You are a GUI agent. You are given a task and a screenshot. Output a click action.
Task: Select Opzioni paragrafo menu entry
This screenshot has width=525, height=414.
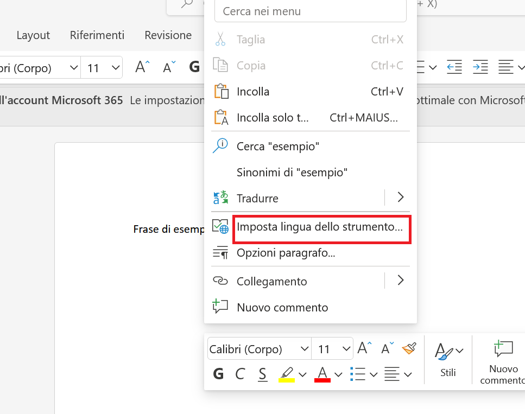311,253
